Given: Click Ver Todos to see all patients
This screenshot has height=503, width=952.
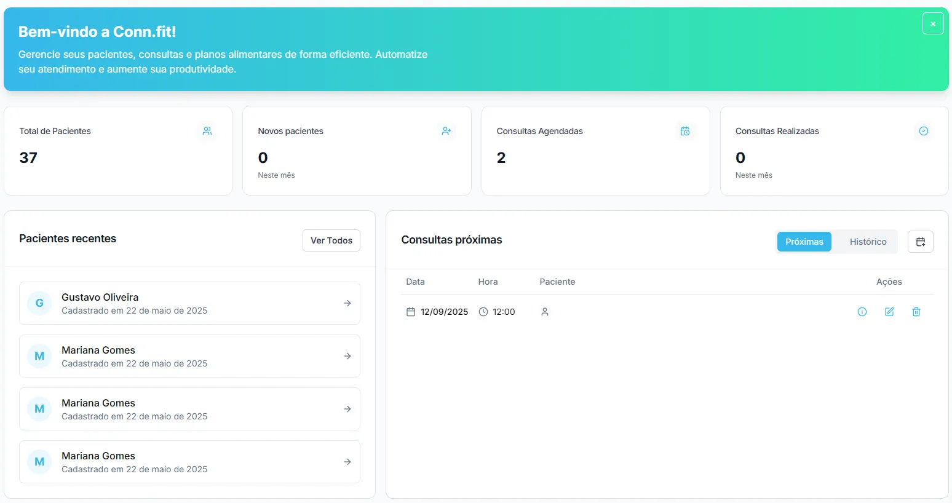Looking at the screenshot, I should pos(331,240).
